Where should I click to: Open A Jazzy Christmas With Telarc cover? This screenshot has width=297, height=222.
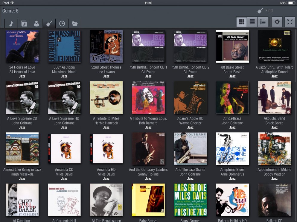[275, 46]
